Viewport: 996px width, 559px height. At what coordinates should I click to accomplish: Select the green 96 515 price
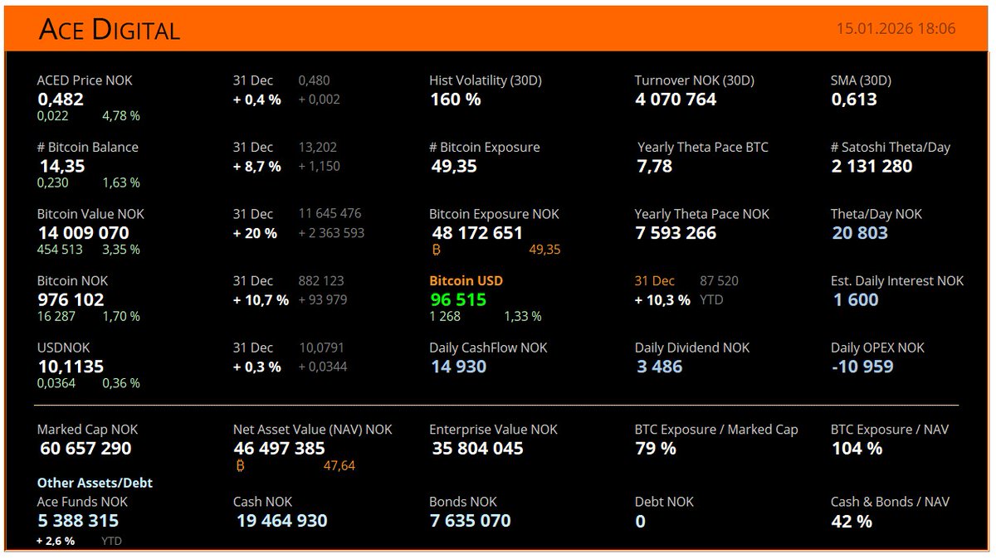click(458, 299)
